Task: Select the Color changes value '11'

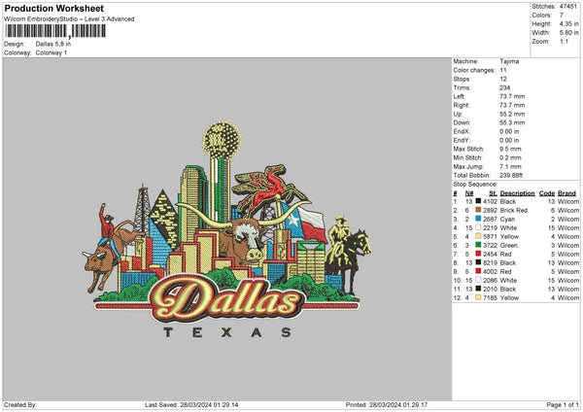Action: coord(503,70)
